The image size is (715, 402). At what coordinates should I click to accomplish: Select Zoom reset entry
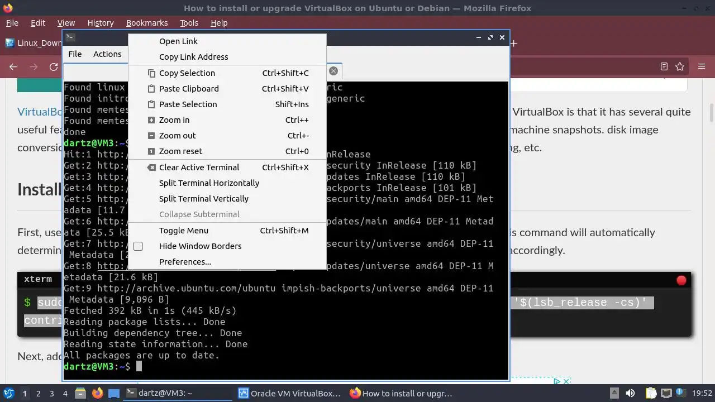(x=227, y=151)
